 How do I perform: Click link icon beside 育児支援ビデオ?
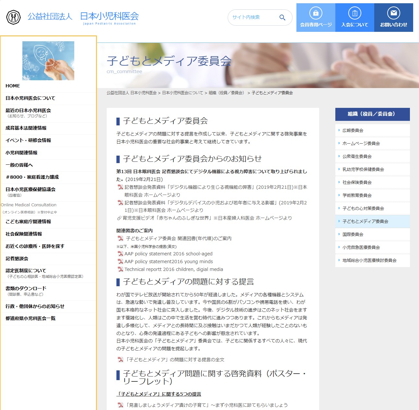point(119,218)
